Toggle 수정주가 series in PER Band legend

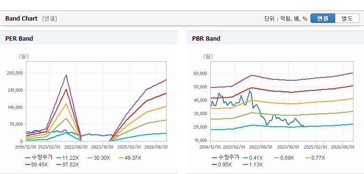(39, 158)
